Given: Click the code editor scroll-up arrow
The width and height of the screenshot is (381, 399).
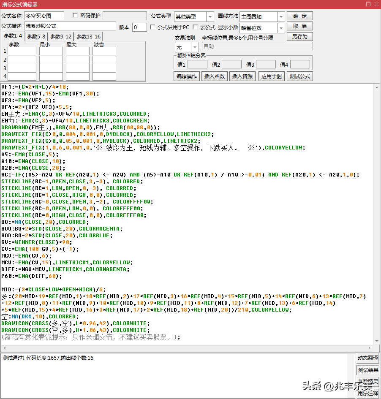Looking at the screenshot, I should 377,87.
